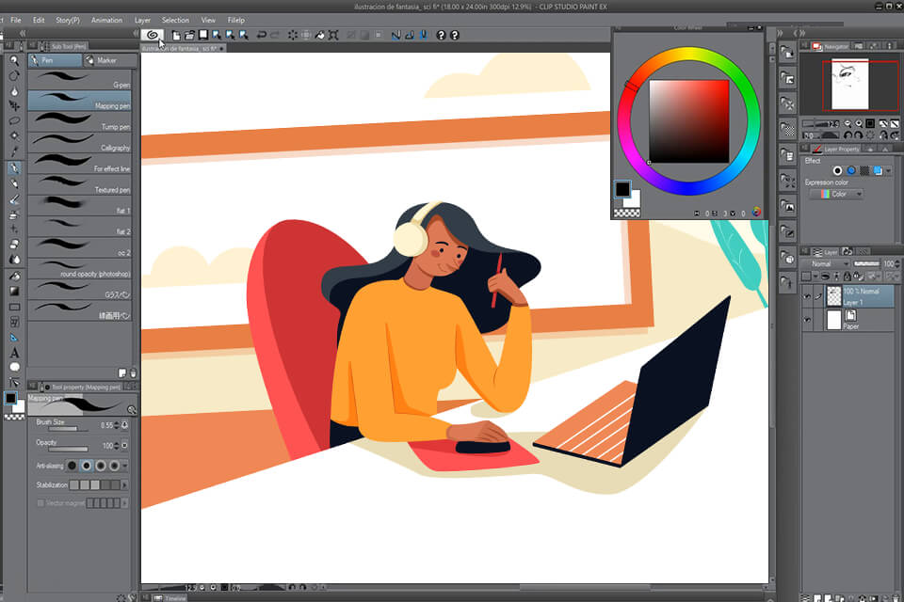The image size is (904, 602).
Task: Open the Normal blending mode dropdown
Action: click(826, 263)
